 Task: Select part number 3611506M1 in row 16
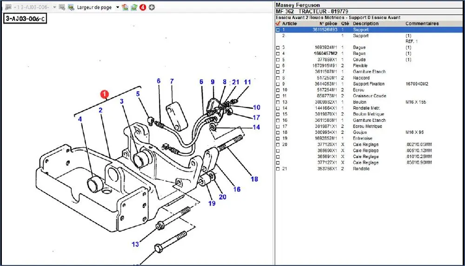[326, 120]
